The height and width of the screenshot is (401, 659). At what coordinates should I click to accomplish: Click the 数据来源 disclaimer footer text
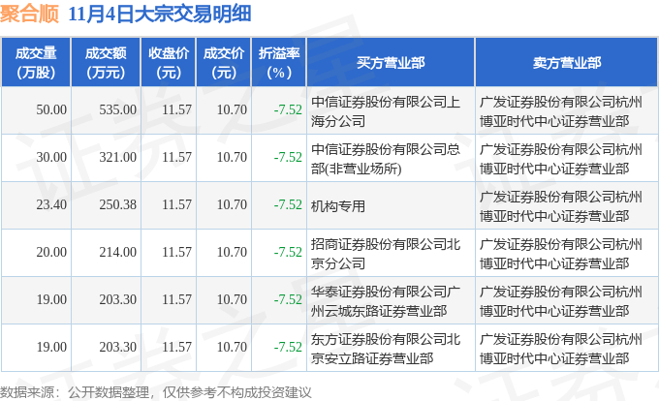point(156,392)
